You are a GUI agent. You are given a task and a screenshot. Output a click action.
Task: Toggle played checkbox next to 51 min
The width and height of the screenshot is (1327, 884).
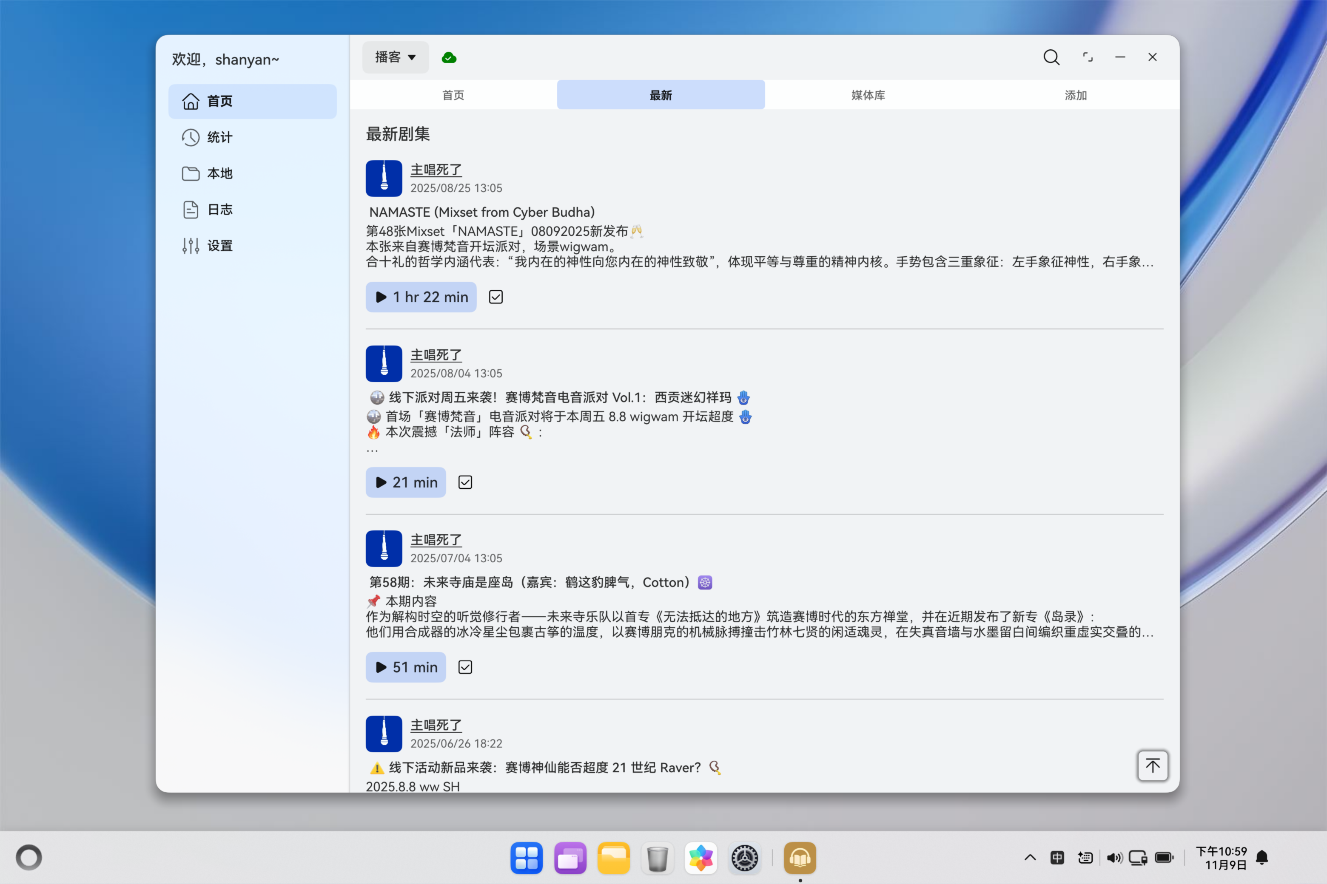coord(465,668)
